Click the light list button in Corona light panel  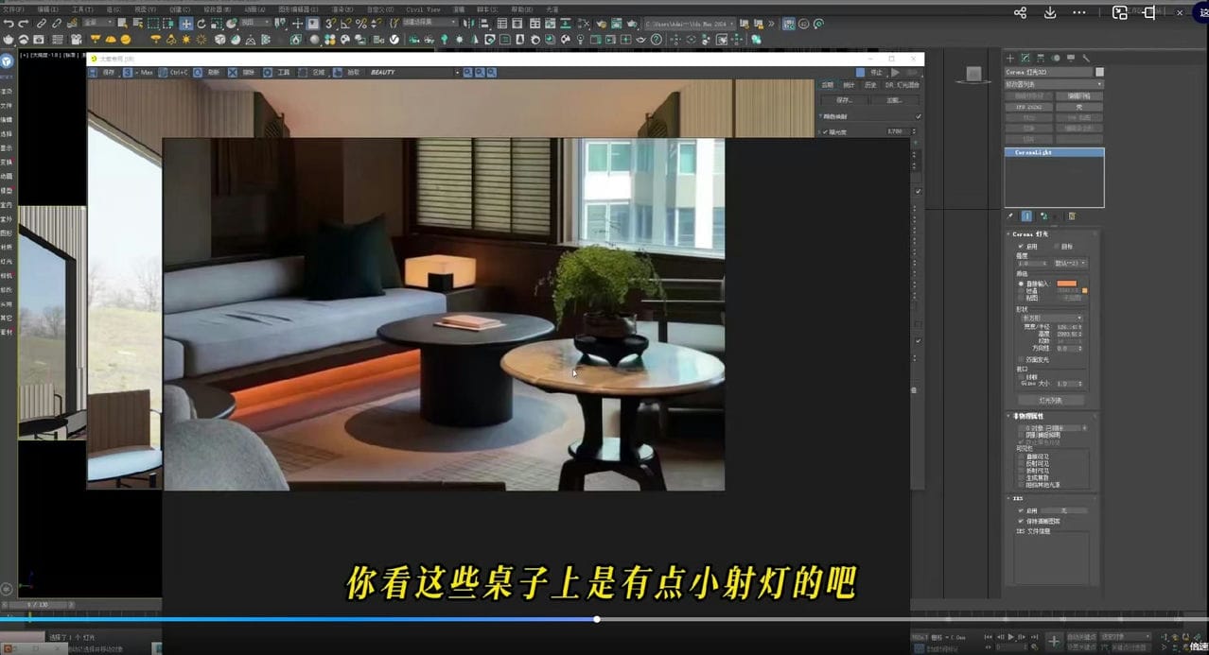(x=1051, y=400)
